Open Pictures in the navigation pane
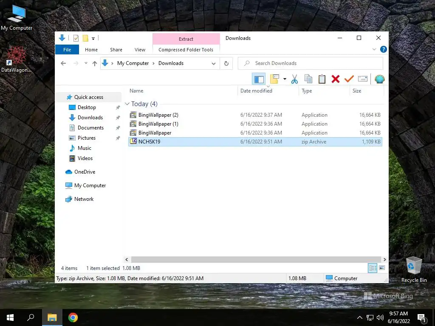435x326 pixels. [x=87, y=138]
